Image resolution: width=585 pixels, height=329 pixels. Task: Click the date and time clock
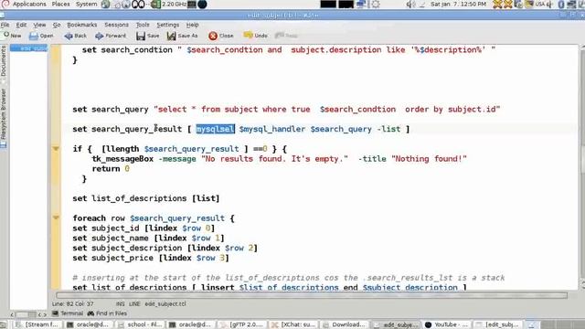pos(458,4)
